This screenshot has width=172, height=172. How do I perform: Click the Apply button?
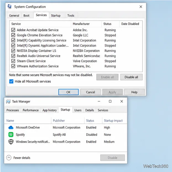(x=113, y=92)
